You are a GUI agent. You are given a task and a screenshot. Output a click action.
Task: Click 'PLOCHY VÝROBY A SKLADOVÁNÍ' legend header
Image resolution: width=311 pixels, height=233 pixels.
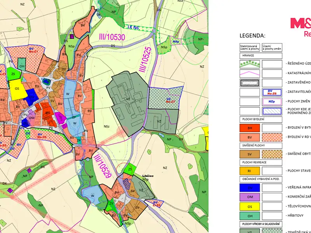click(261, 224)
